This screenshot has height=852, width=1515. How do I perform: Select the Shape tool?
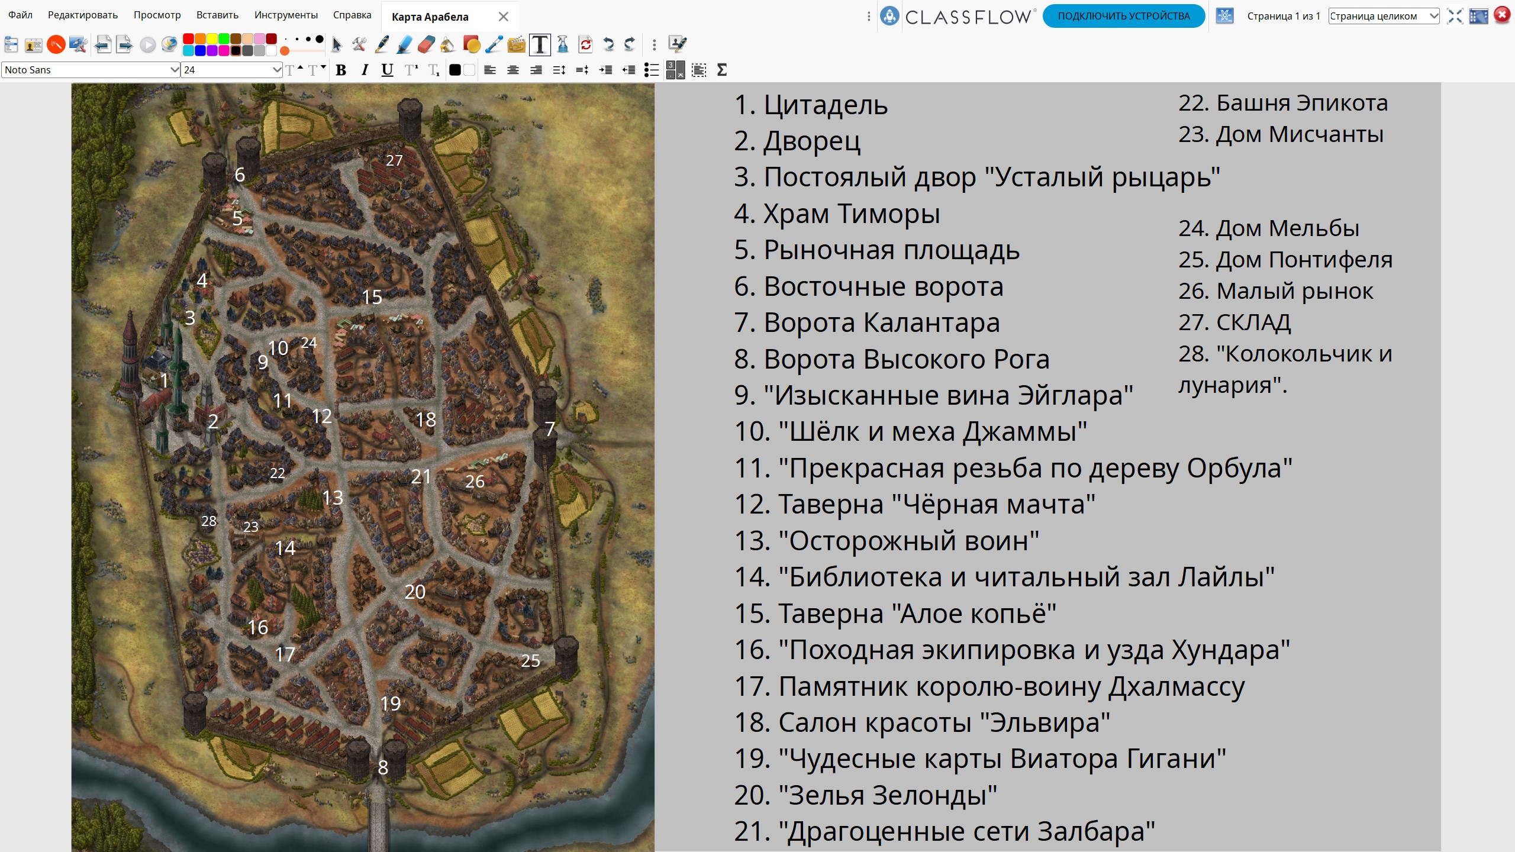coord(472,44)
